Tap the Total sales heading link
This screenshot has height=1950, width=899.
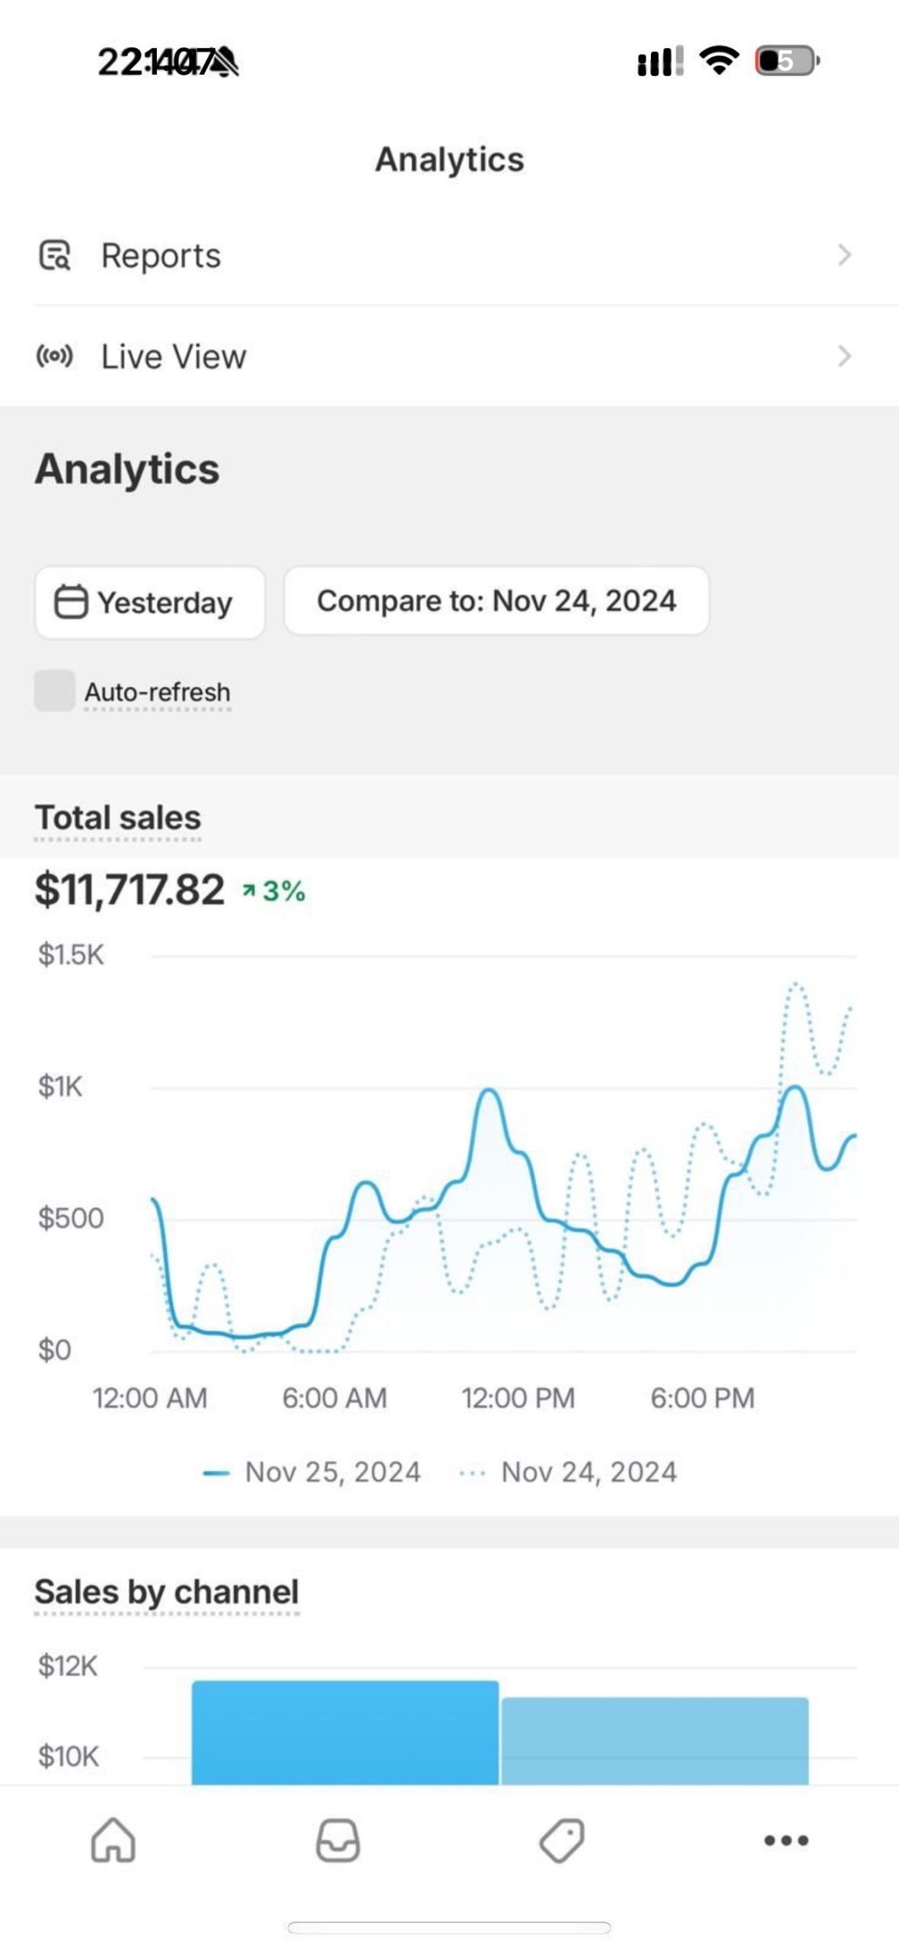point(118,818)
